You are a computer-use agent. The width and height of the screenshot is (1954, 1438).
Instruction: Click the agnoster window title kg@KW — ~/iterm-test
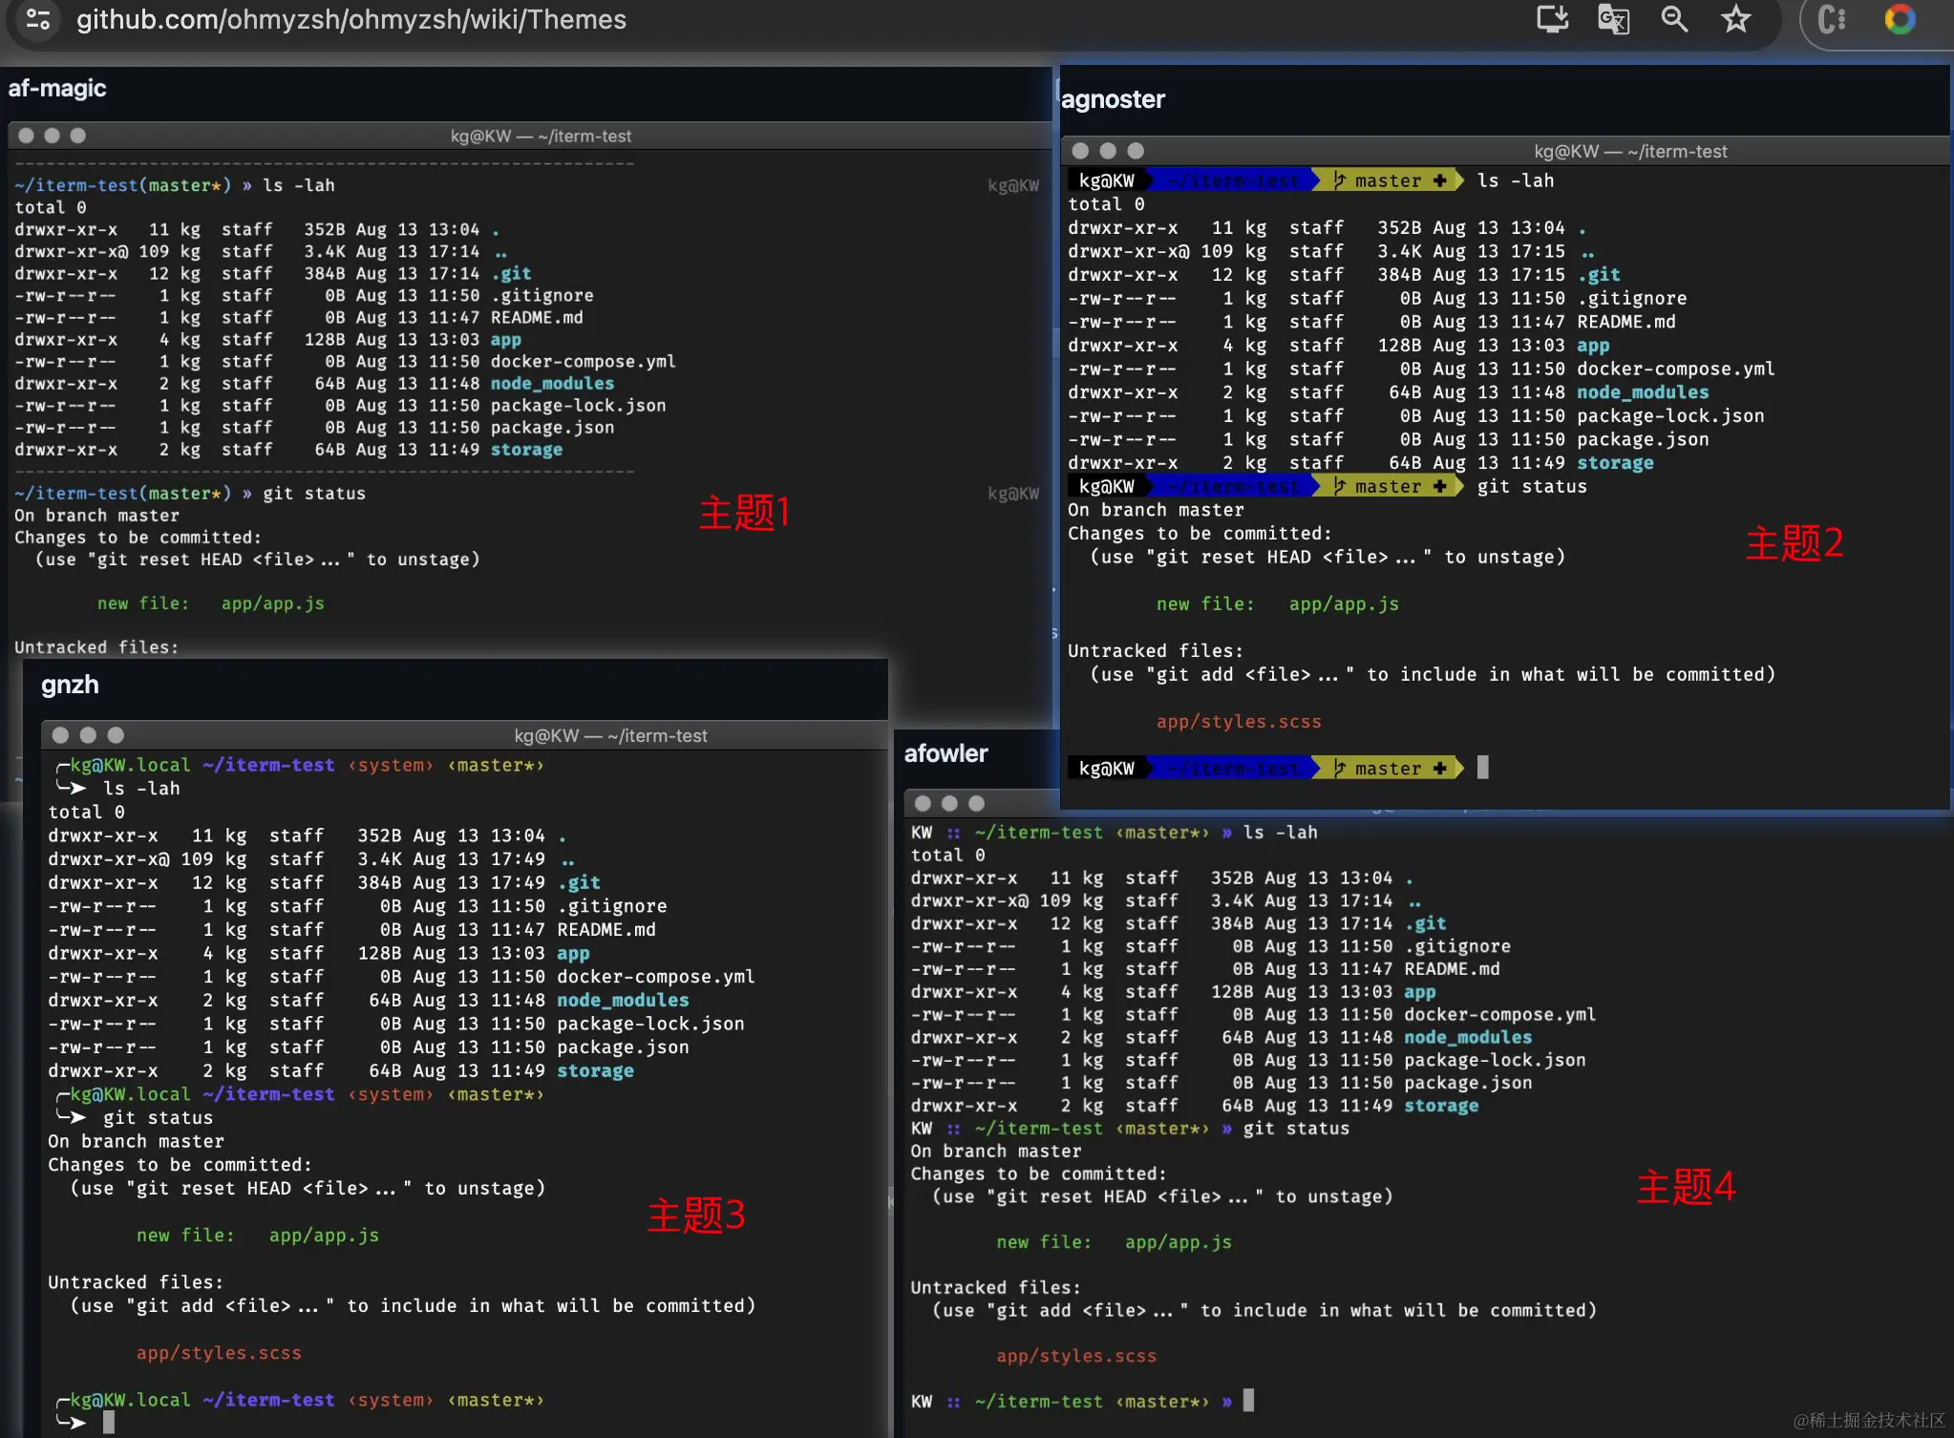point(1630,151)
